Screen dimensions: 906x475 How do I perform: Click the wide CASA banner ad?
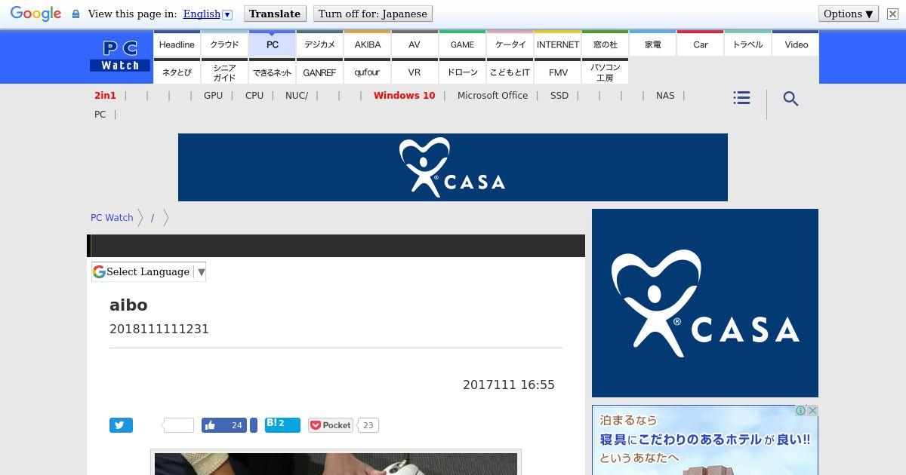(453, 167)
